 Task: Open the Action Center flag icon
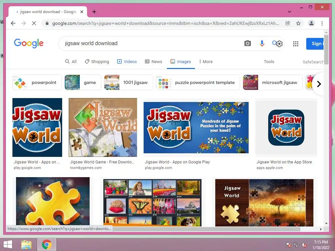[x=288, y=244]
